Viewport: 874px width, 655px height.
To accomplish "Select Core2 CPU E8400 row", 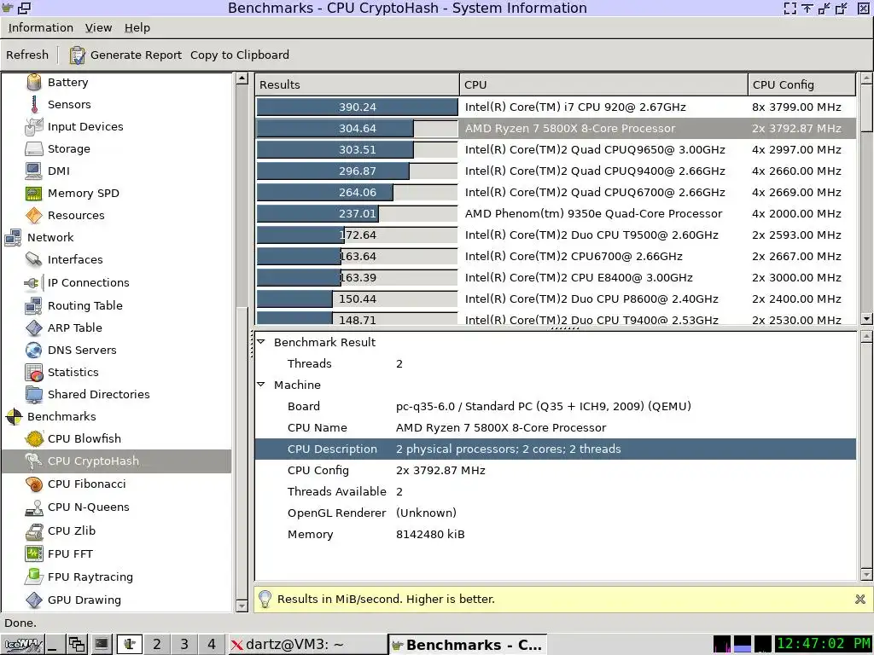I will click(x=556, y=278).
